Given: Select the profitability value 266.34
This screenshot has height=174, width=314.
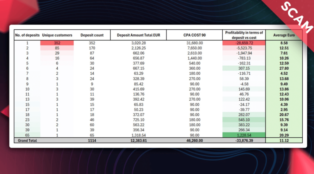Looking at the screenshot, I should tap(244, 130).
